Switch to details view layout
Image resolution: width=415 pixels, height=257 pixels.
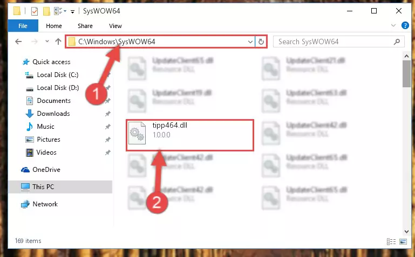coord(391,241)
